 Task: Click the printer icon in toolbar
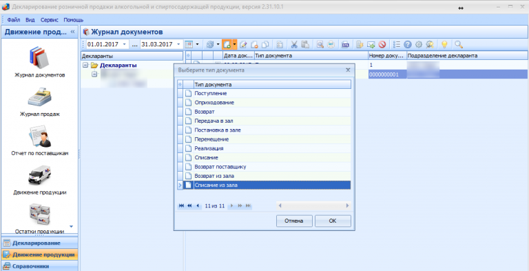point(331,44)
